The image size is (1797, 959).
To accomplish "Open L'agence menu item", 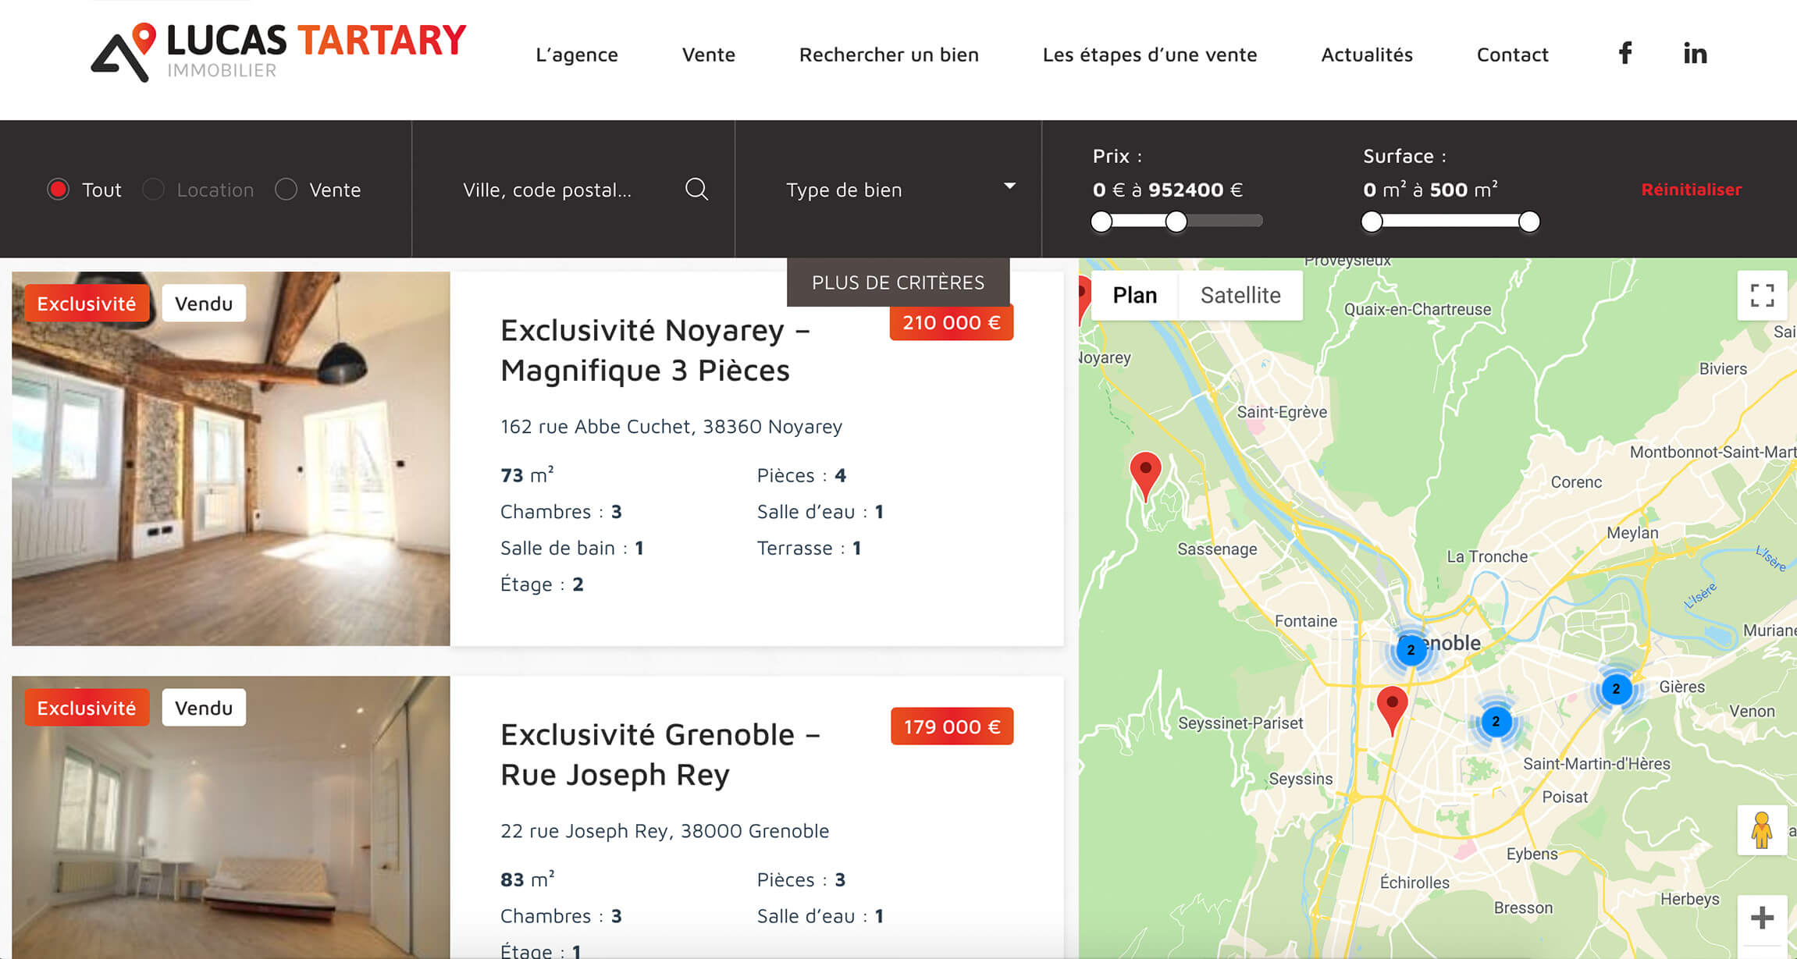I will point(577,55).
